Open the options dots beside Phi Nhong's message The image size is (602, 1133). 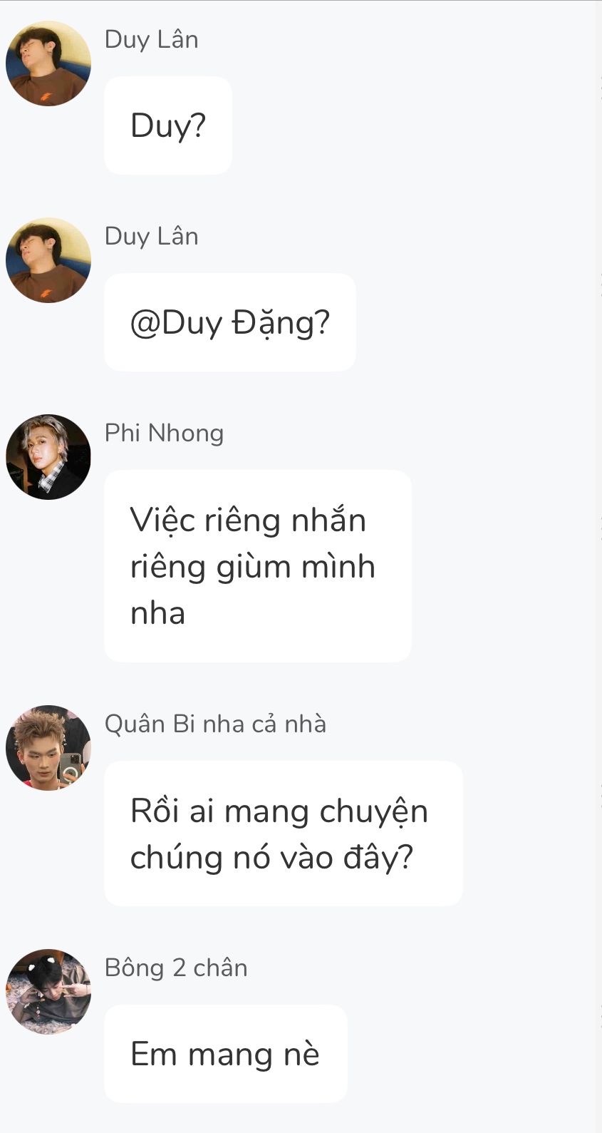[600, 529]
